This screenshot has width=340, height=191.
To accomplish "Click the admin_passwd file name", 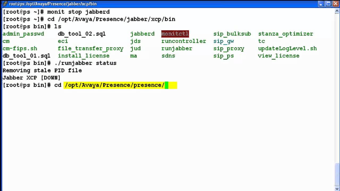I will (x=23, y=34).
